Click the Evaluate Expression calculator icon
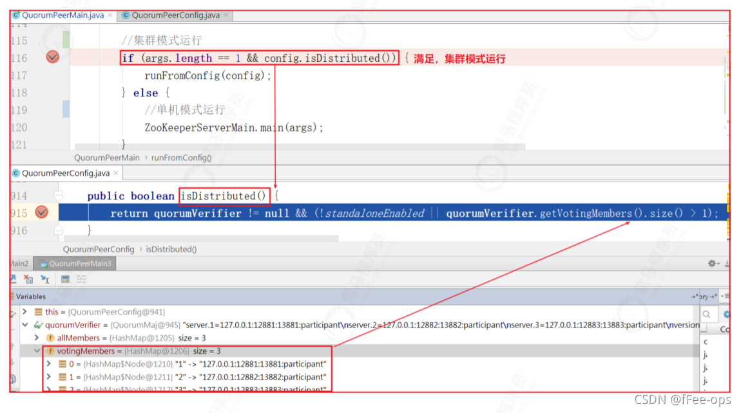 [x=65, y=279]
